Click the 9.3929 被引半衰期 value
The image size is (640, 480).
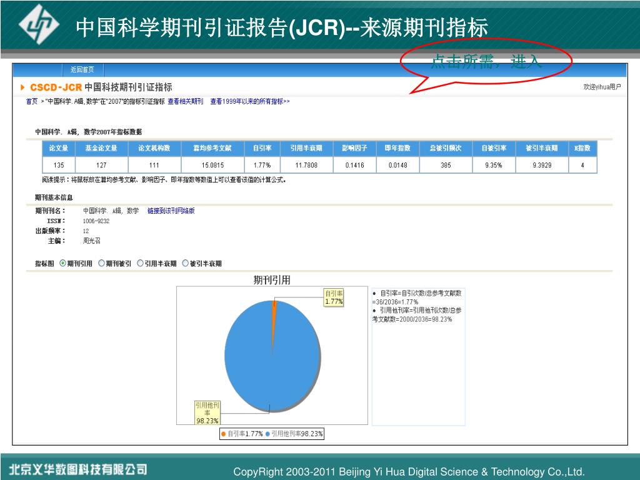(x=542, y=165)
